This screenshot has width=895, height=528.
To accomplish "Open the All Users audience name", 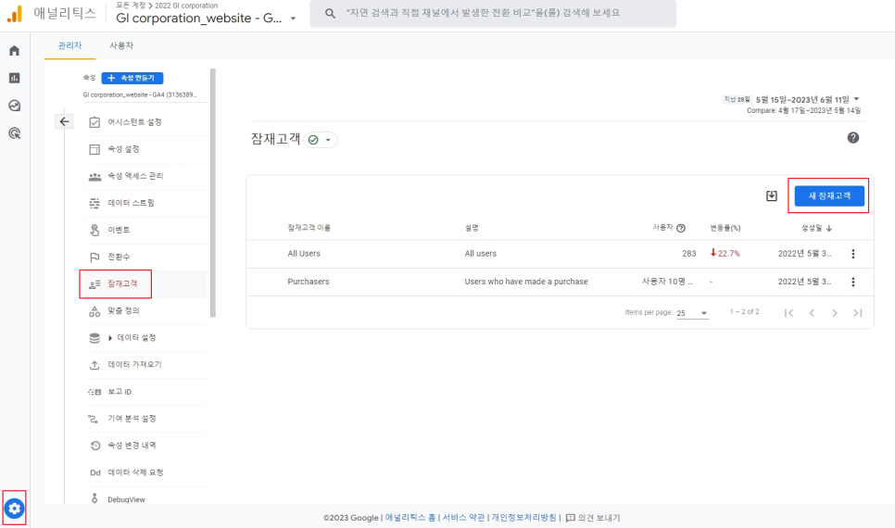I will point(304,254).
